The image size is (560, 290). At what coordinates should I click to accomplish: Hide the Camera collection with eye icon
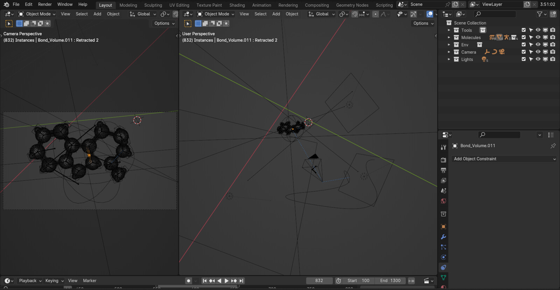(x=538, y=52)
